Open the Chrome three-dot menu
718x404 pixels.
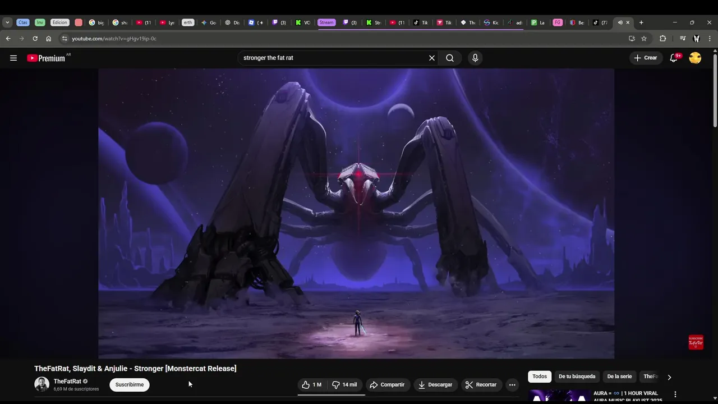(x=710, y=39)
